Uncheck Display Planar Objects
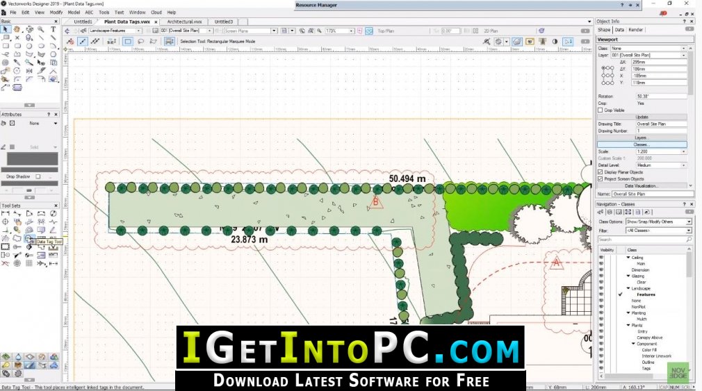Screen dimensions: 702x391 coord(601,172)
